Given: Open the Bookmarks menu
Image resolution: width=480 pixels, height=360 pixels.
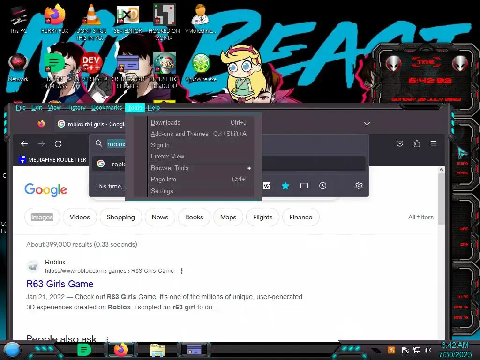Looking at the screenshot, I should click(x=106, y=107).
